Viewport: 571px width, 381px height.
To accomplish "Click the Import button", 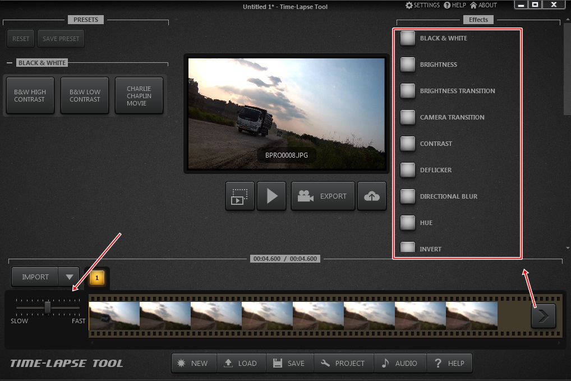I will click(35, 277).
